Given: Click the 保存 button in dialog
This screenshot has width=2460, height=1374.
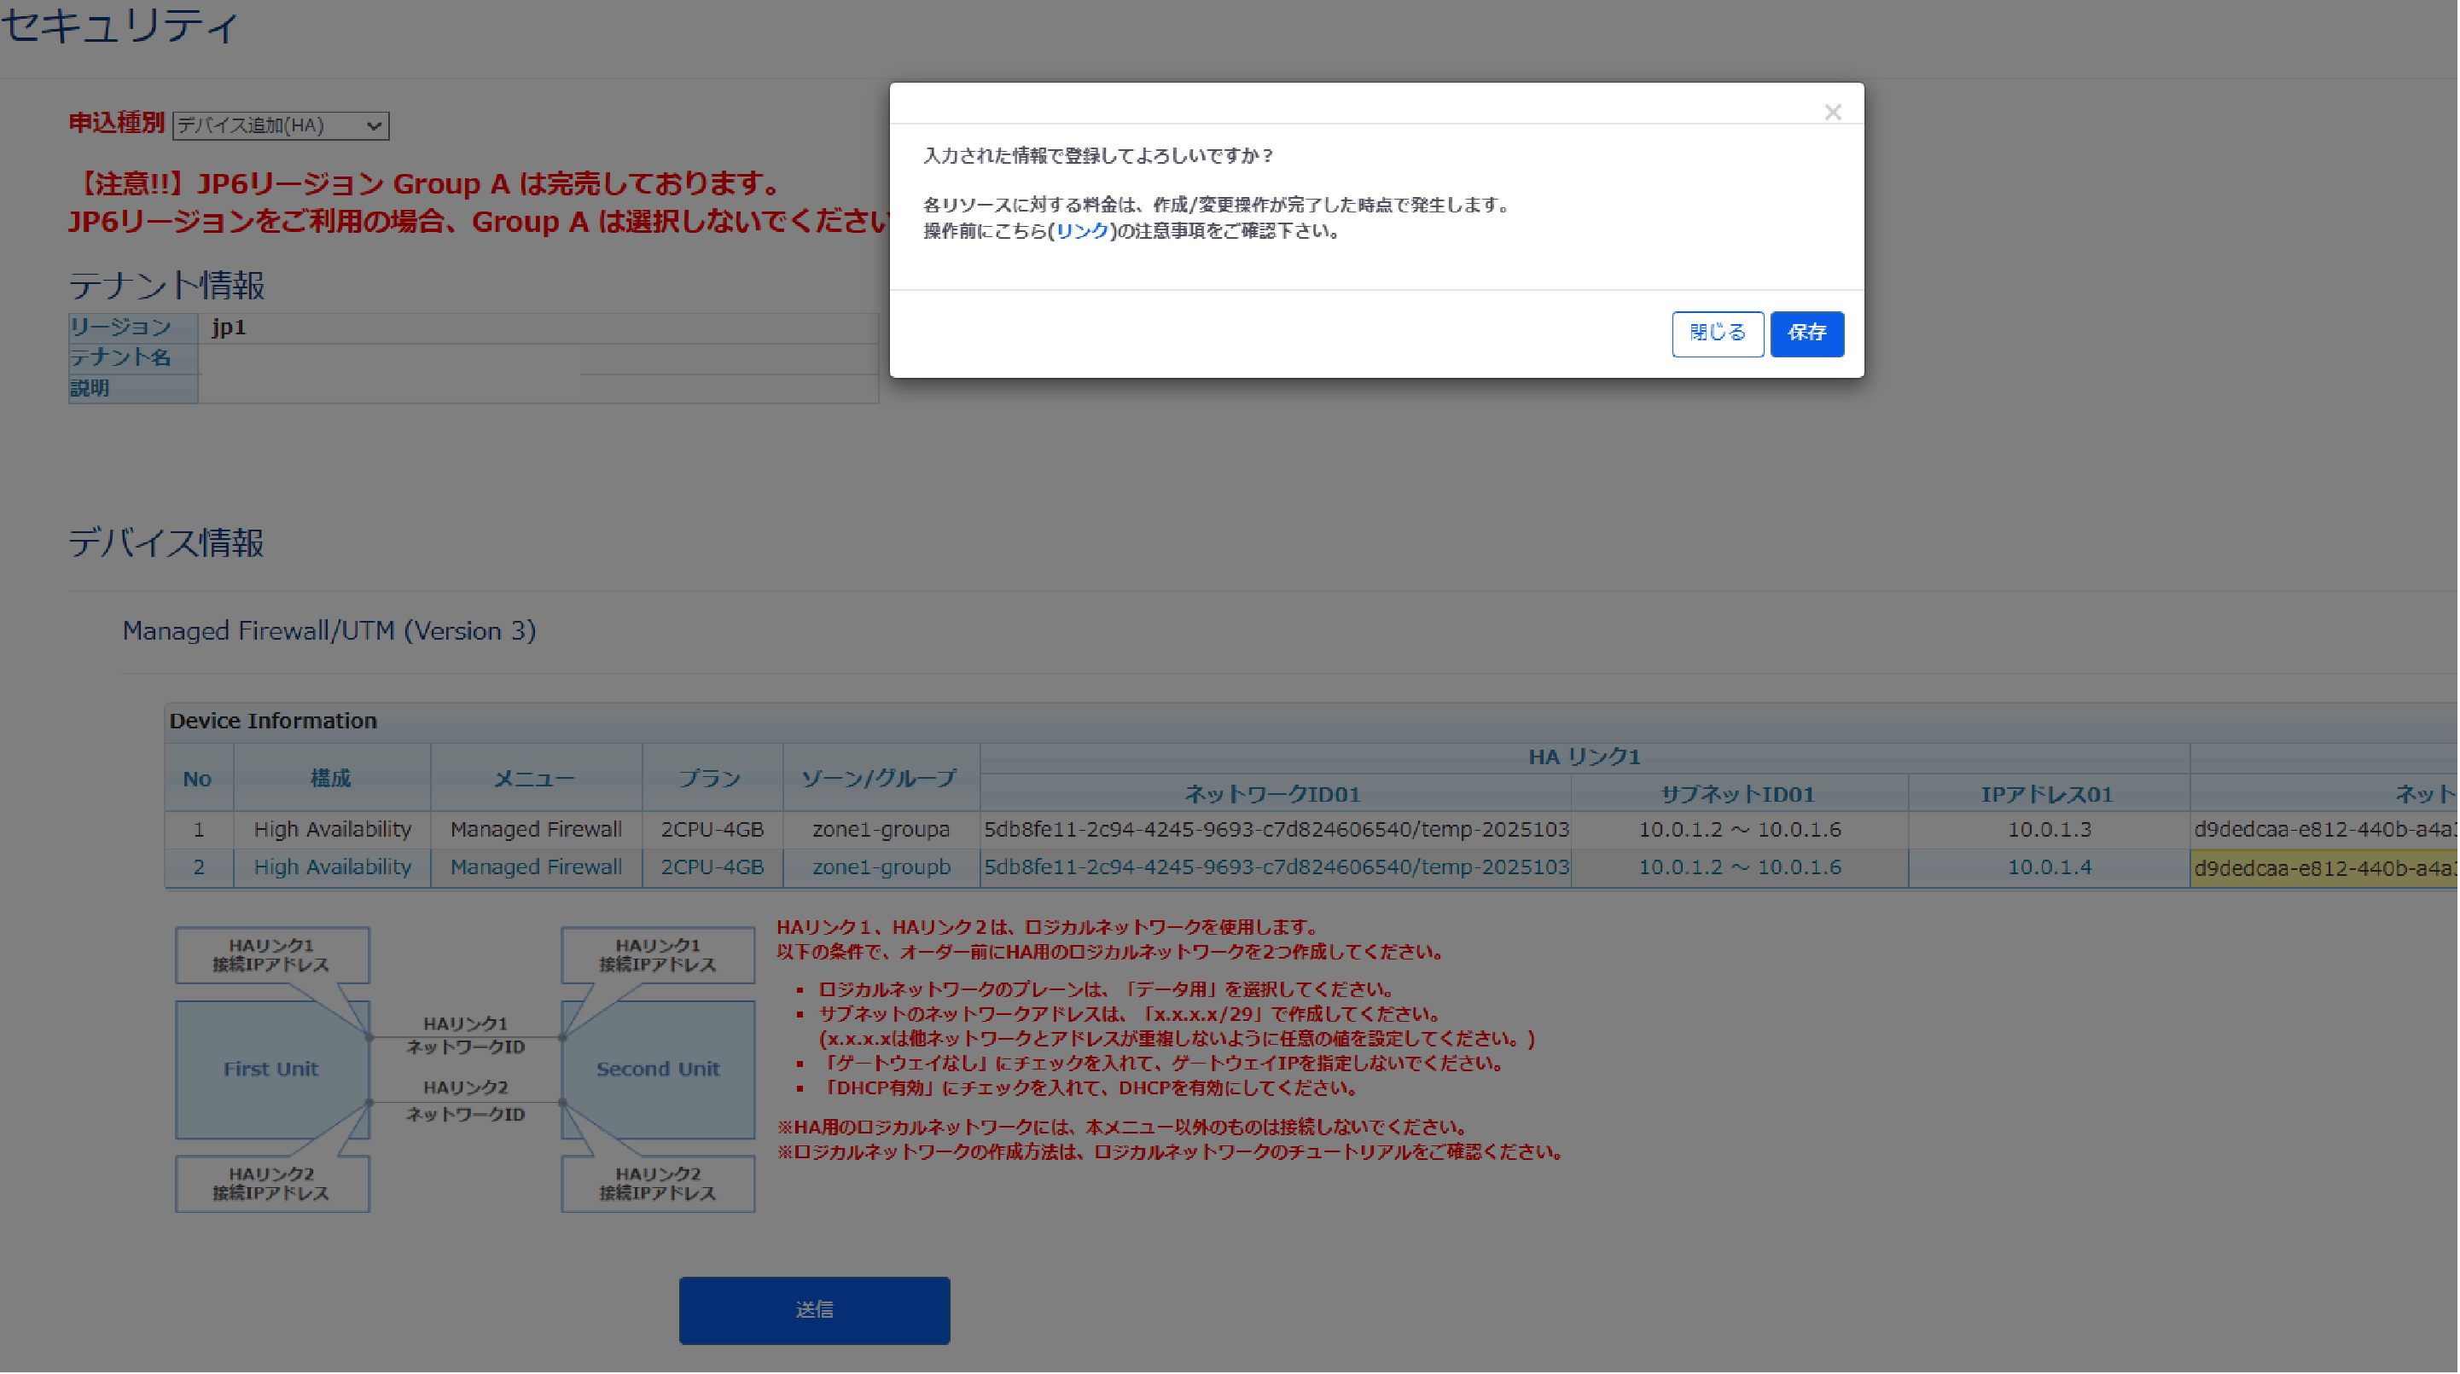Looking at the screenshot, I should pos(1806,333).
